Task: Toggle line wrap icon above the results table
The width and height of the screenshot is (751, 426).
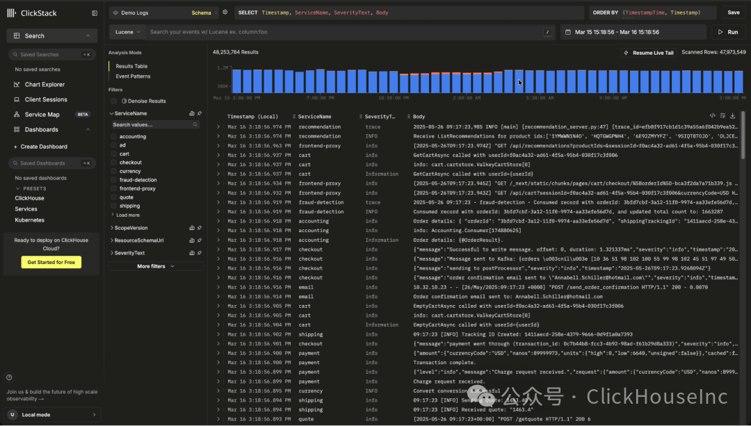Action: coord(722,115)
